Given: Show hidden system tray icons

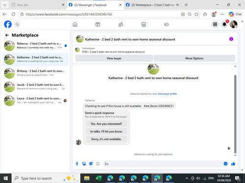Looking at the screenshot, I should pyautogui.click(x=187, y=178).
